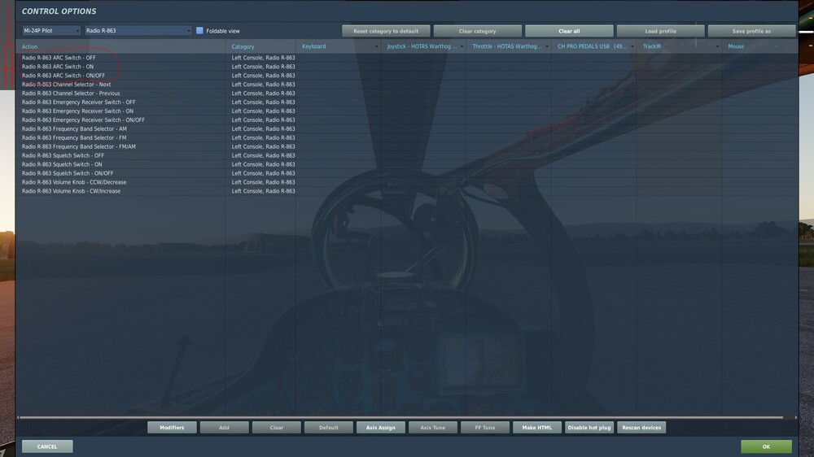
Task: Click the Axis Tune button
Action: pos(432,428)
